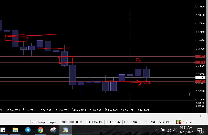Screen dimensions: 208x135
Task: Switch to the active MetaTrader taskbar app
Action: 66,130
